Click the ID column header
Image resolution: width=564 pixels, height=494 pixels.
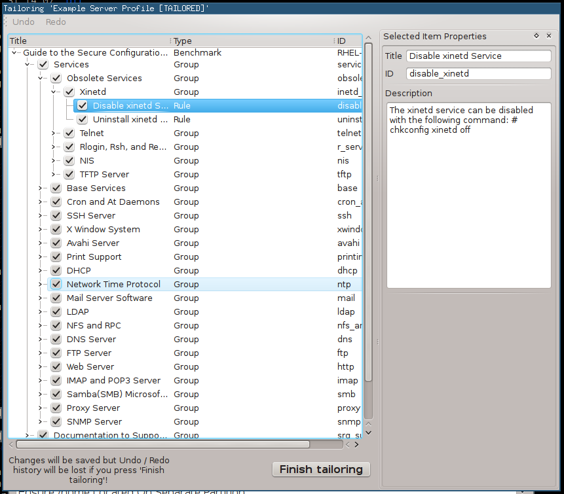tap(348, 41)
